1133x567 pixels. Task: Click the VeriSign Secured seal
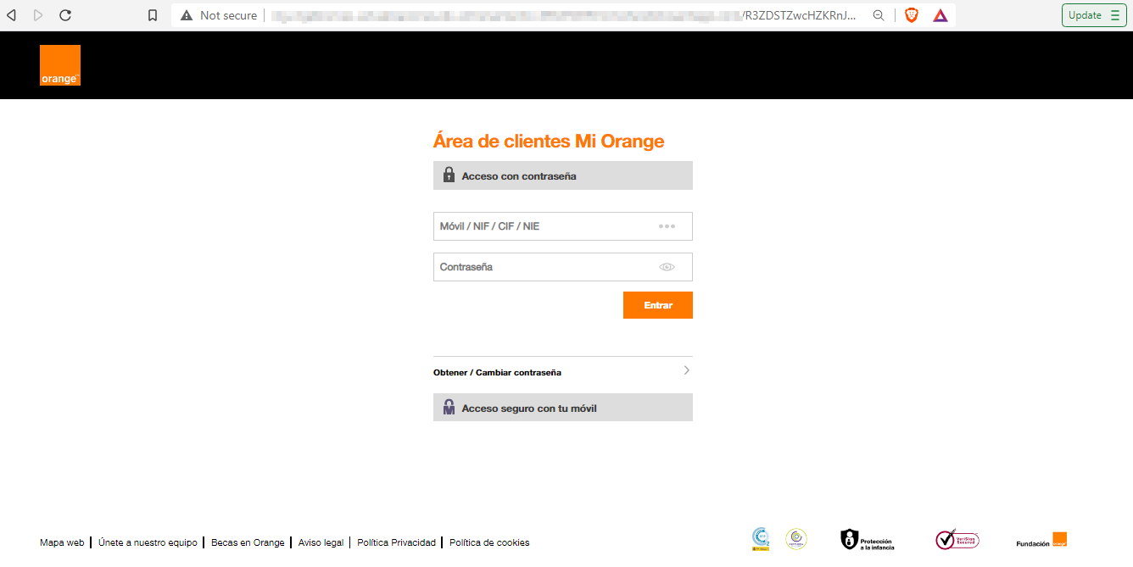[x=957, y=539]
